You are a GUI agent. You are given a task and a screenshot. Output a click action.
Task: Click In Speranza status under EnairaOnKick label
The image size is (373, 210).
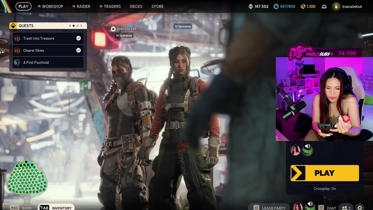(183, 26)
